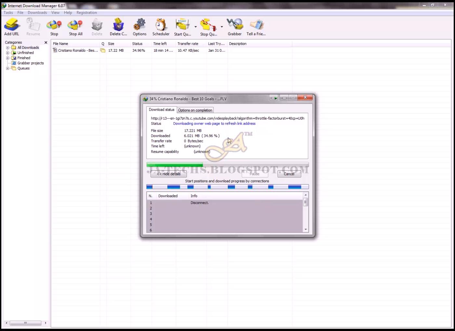Click the queue folder icon in Q column
Screen dimensions: 455x331
[103, 50]
